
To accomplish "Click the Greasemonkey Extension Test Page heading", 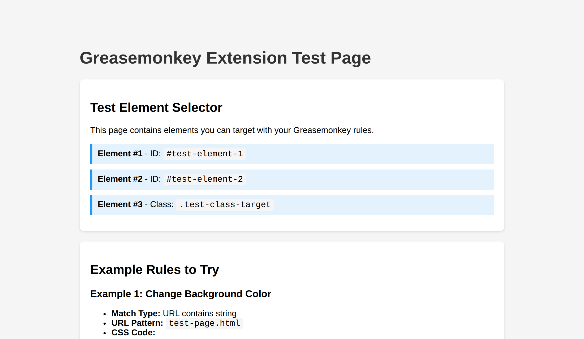I will pyautogui.click(x=225, y=58).
